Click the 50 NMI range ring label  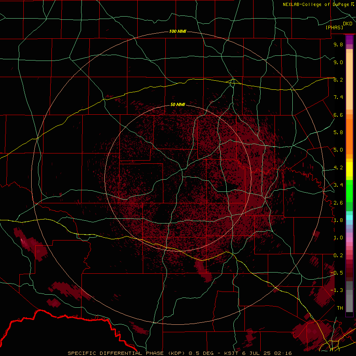pyautogui.click(x=178, y=104)
